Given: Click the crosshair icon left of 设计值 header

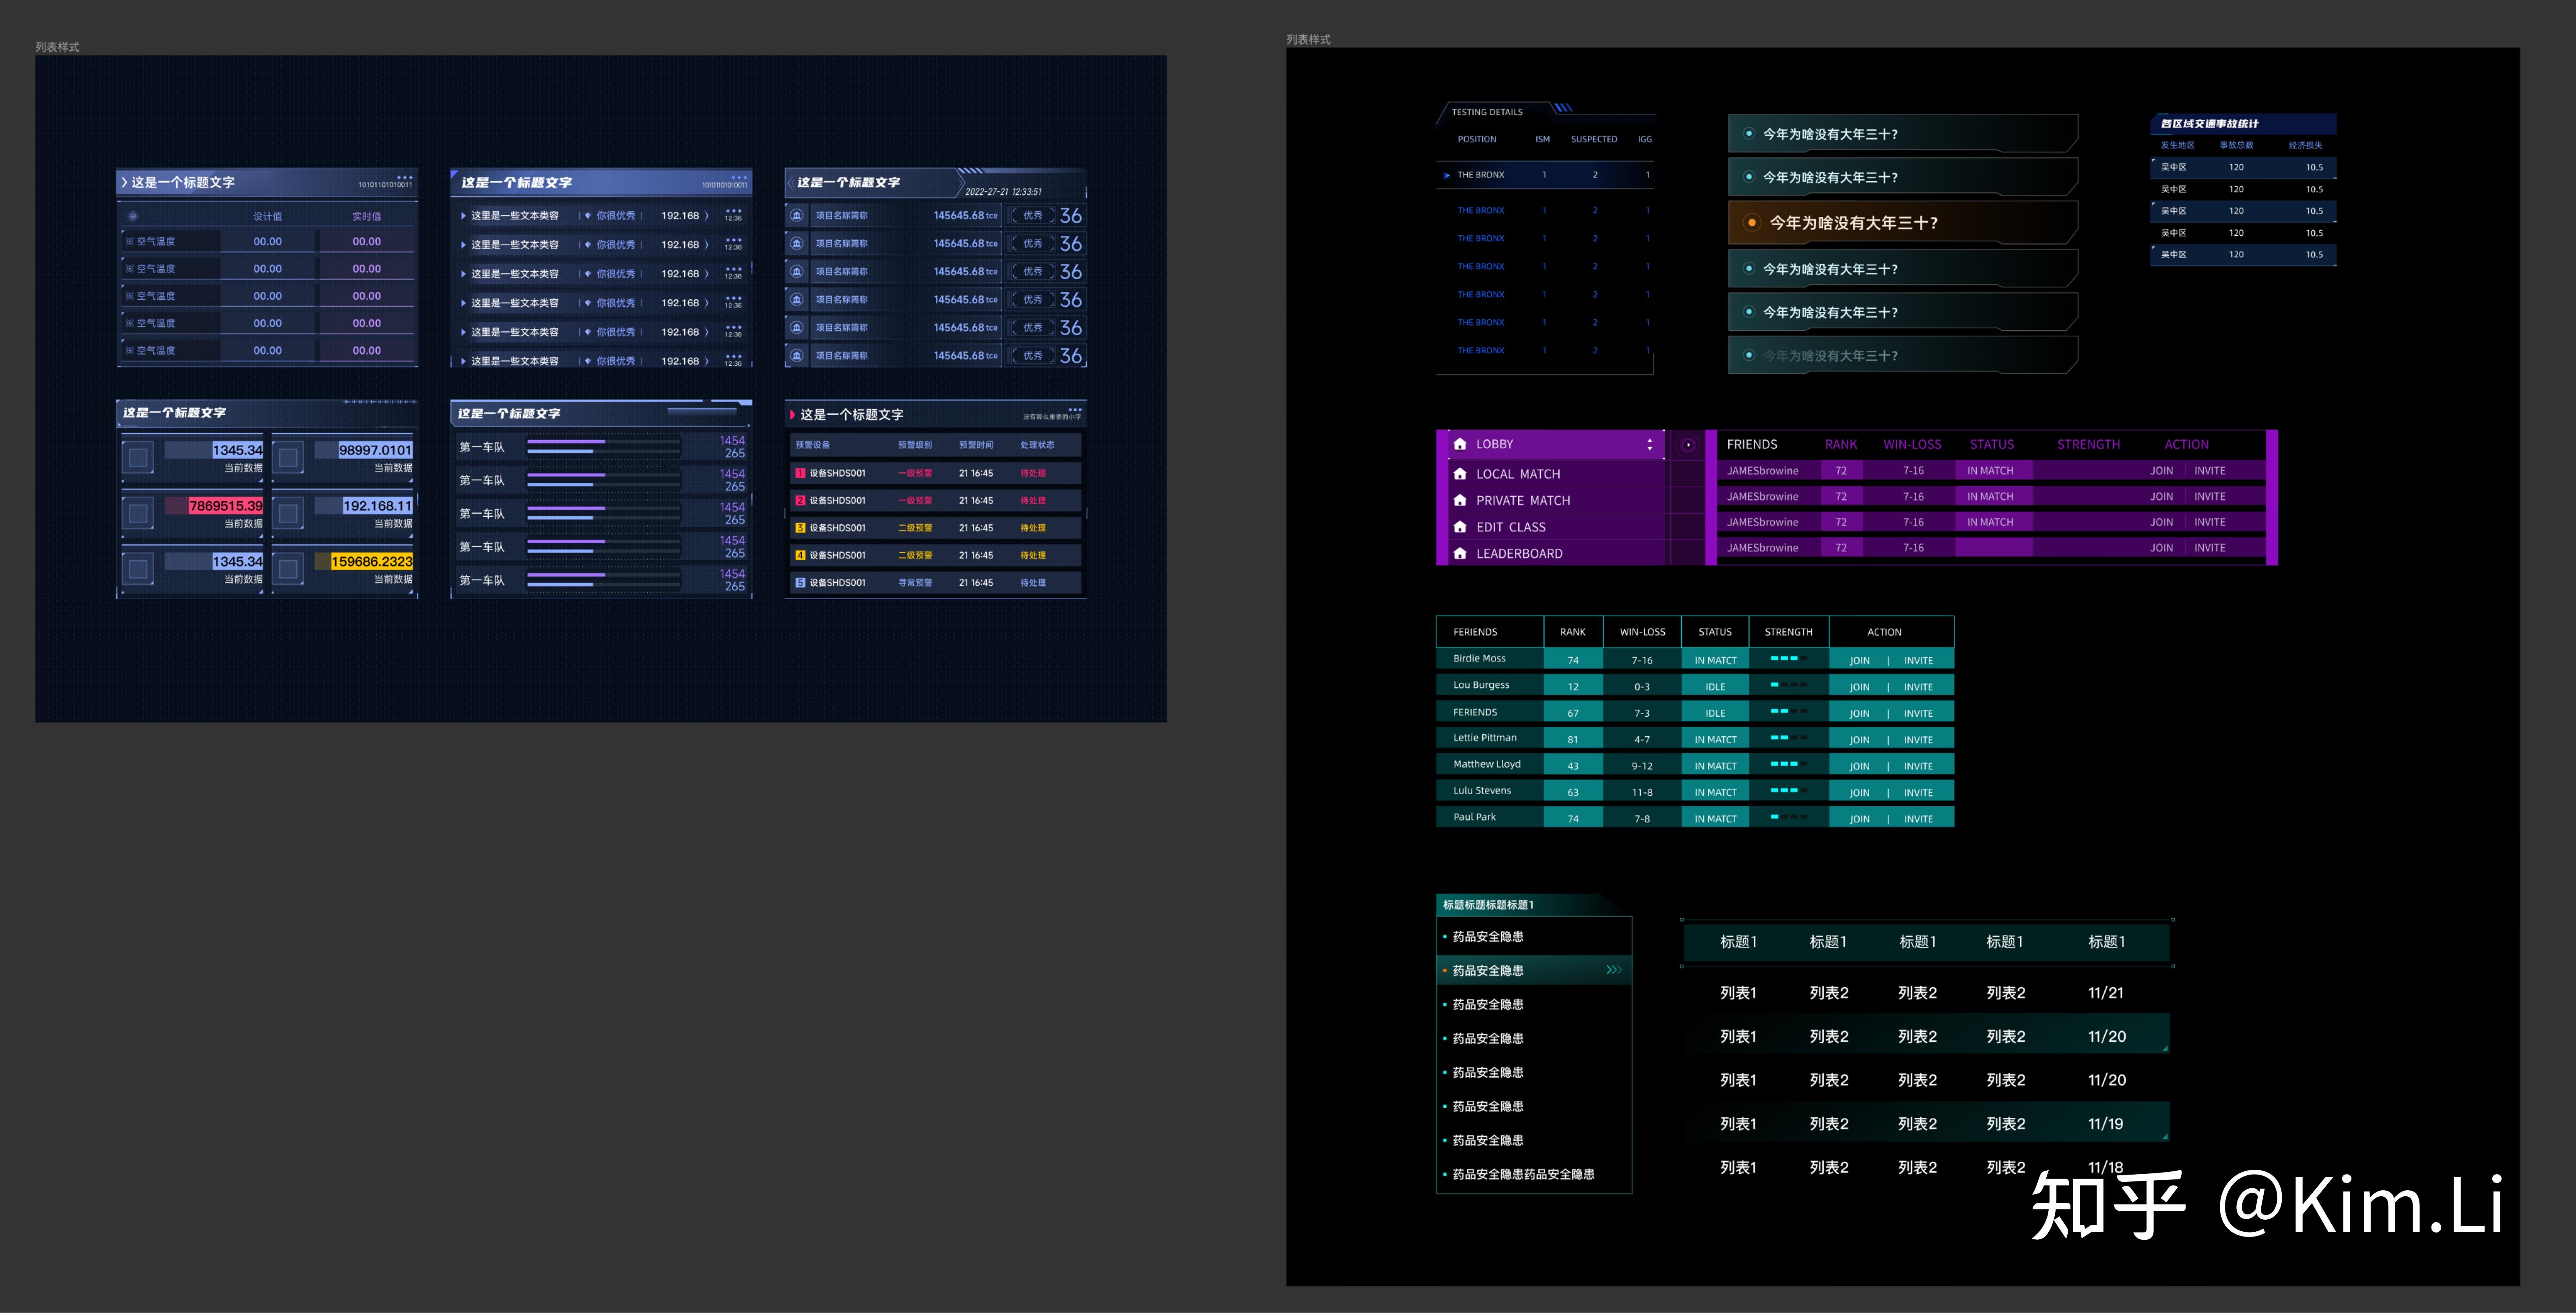Looking at the screenshot, I should (x=133, y=216).
